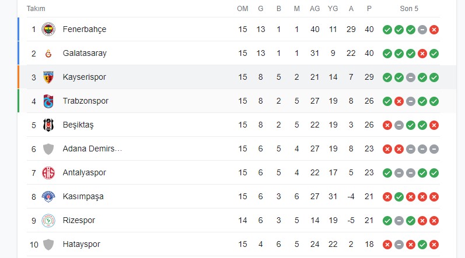
Task: Click the Trabzonspor team crest
Action: pyautogui.click(x=48, y=101)
